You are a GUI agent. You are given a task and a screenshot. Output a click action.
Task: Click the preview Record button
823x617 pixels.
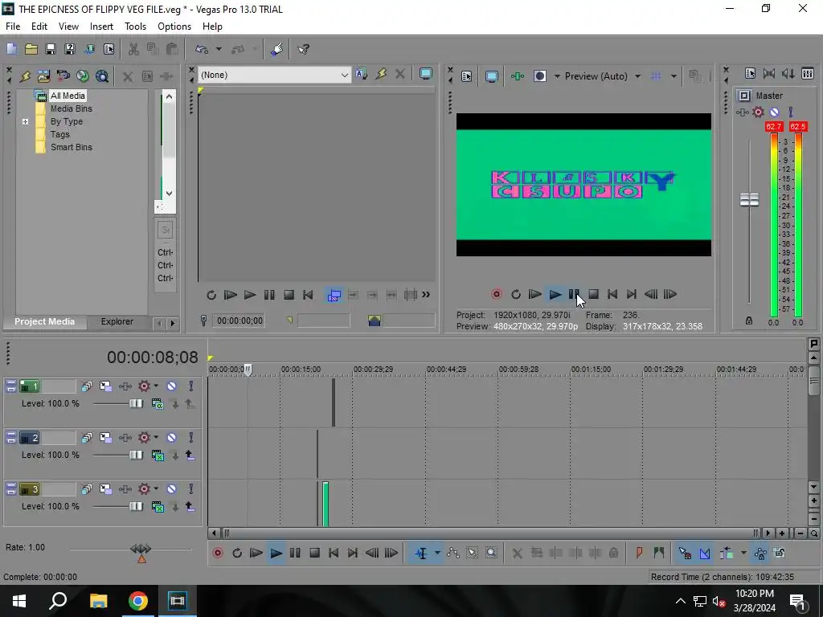click(497, 294)
